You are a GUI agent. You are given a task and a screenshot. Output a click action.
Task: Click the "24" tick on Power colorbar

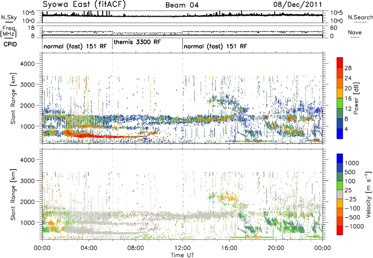(x=348, y=78)
